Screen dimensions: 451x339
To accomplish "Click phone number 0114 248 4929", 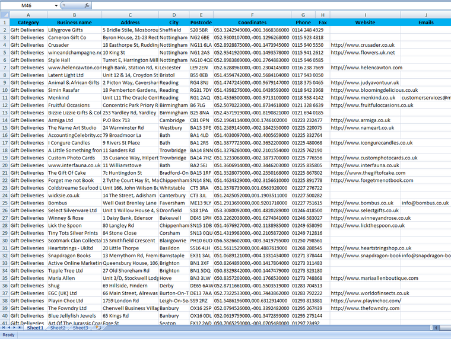I will [308, 30].
